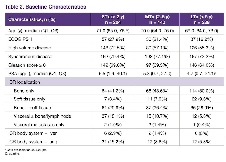Click the LTx (> 5 y) column header

point(202,19)
